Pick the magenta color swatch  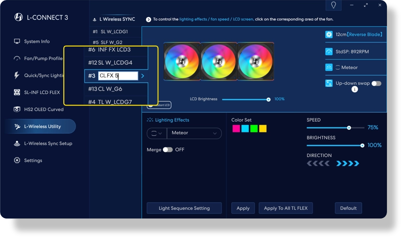[x=236, y=128]
